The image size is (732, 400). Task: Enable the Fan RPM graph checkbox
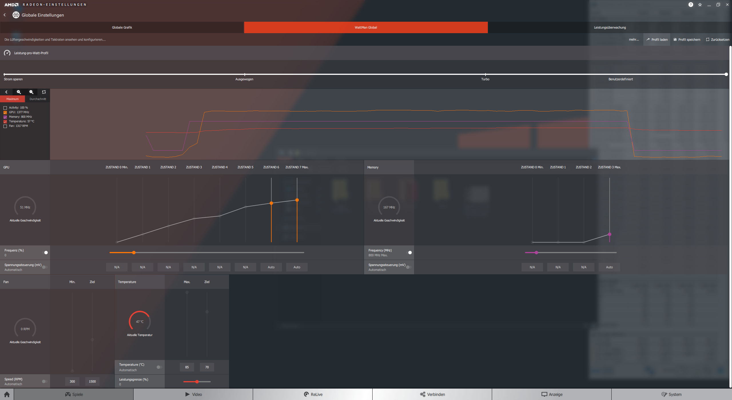coord(5,126)
